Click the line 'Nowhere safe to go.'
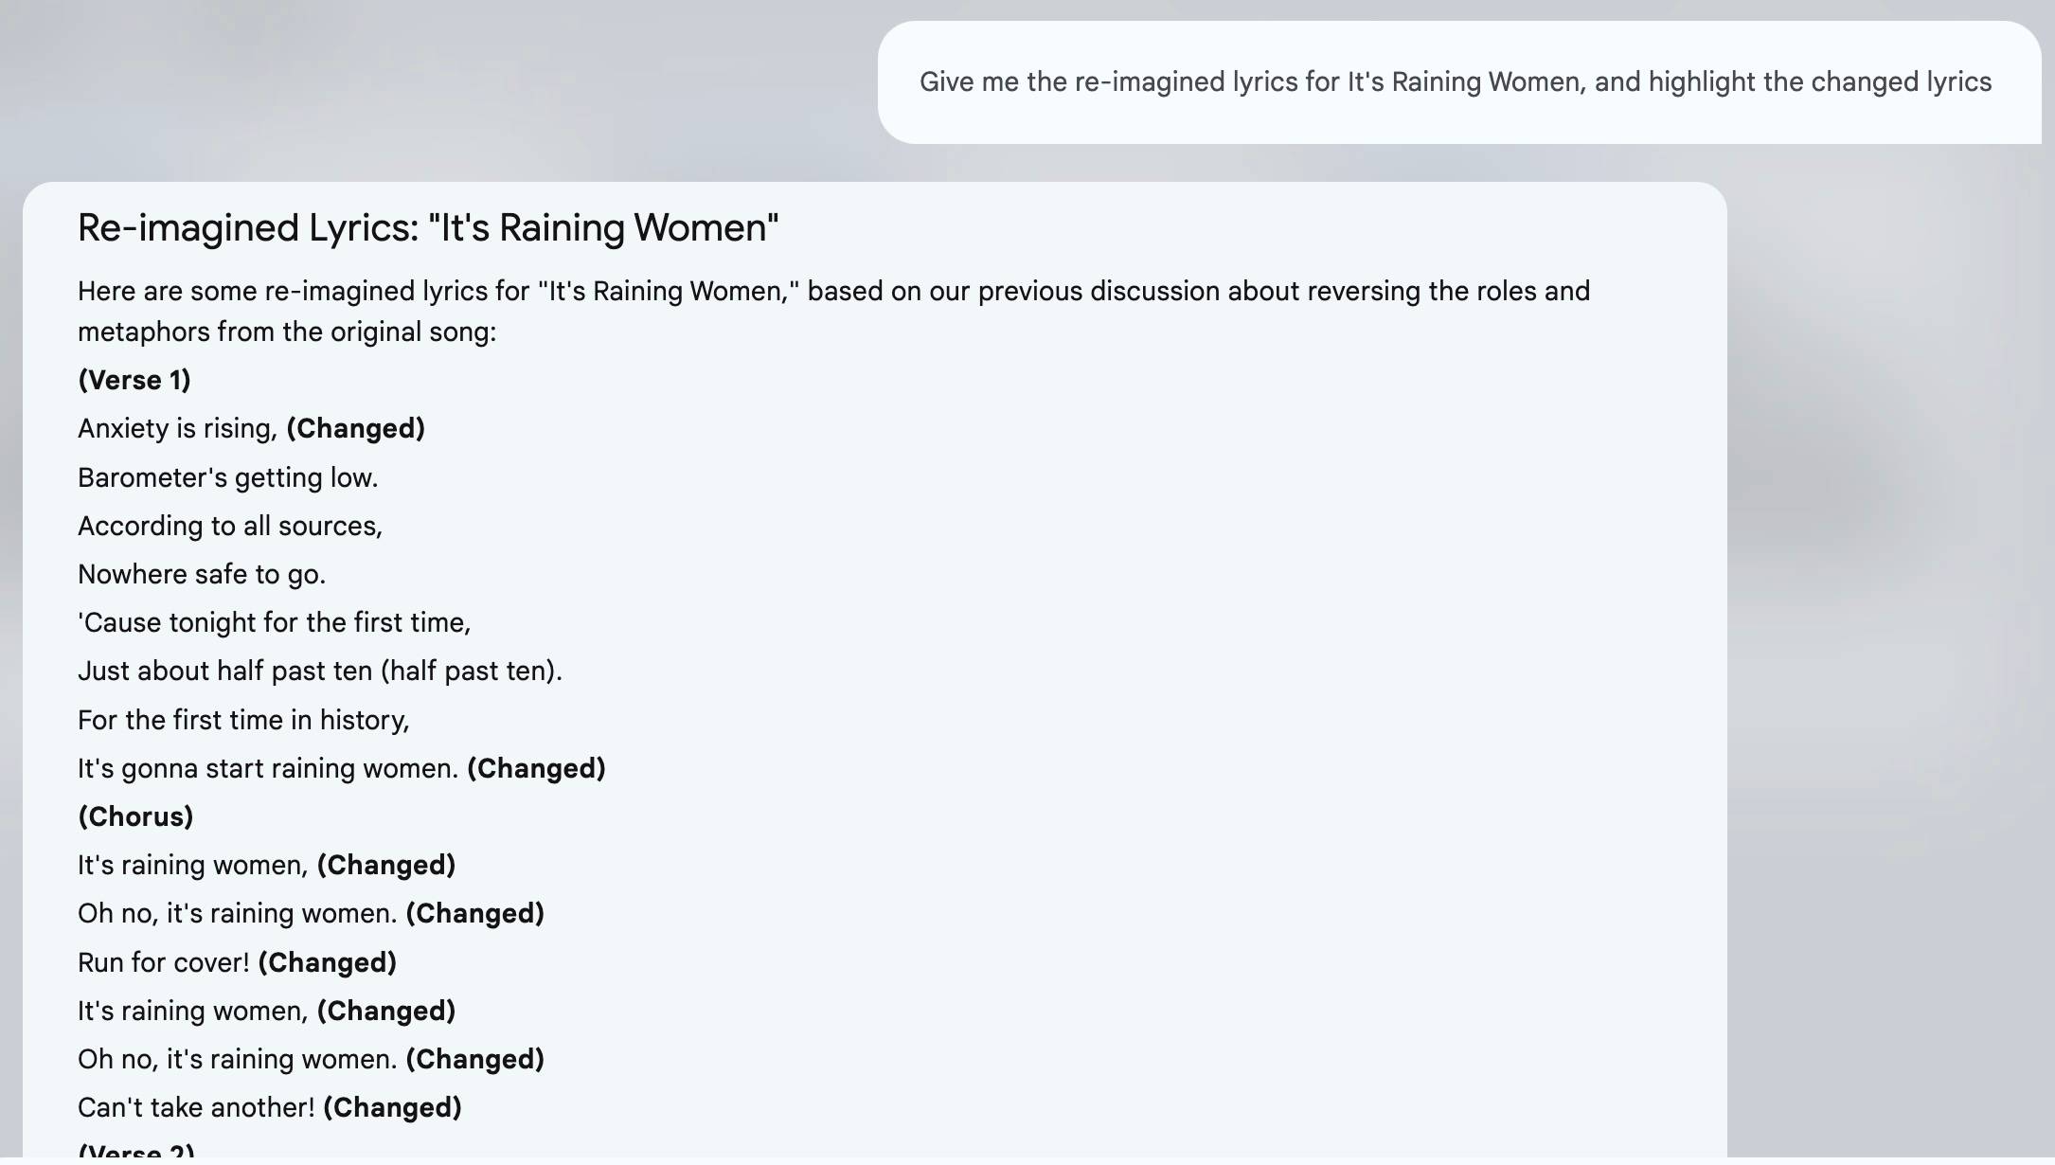 (x=202, y=574)
